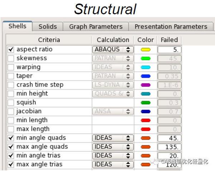Expand the IDEAS dropdown for min angle quads
215x171 pixels.
(113, 138)
